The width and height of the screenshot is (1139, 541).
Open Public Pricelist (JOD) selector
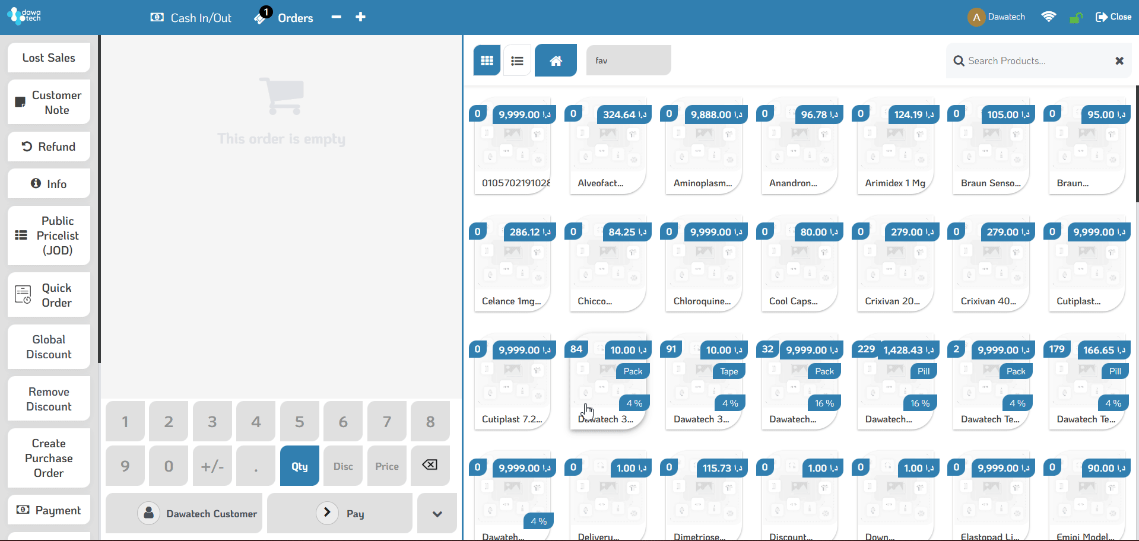[x=49, y=236]
